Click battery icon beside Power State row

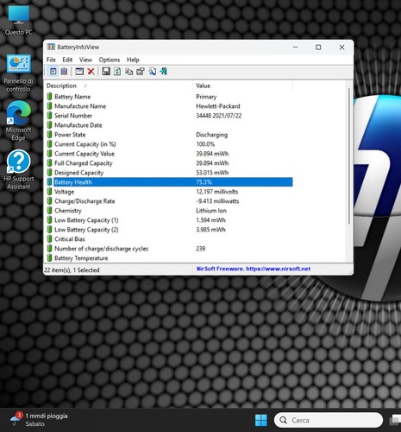tap(50, 135)
